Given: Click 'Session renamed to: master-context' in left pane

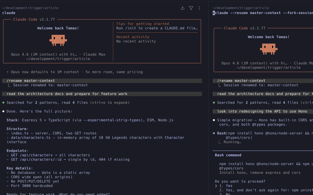Looking at the screenshot, I should pyautogui.click(x=50, y=85).
